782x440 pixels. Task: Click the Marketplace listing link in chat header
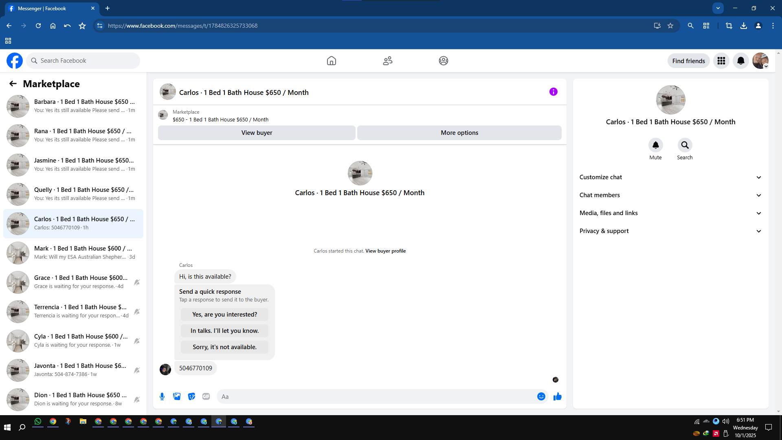(220, 116)
